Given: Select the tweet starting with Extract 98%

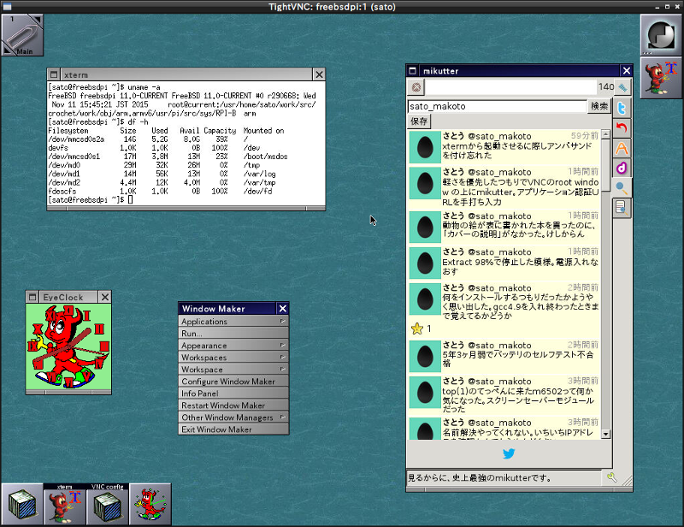Looking at the screenshot, I should (504, 263).
